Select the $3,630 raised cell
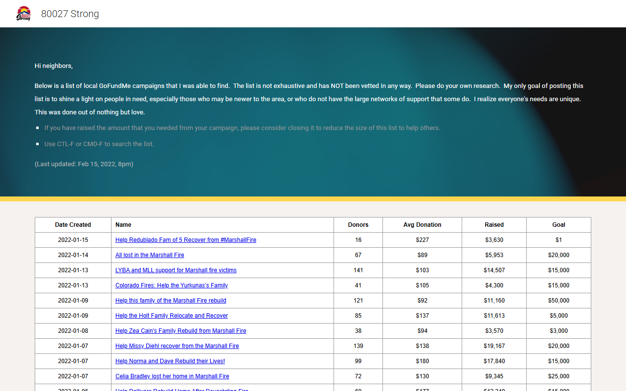Image resolution: width=626 pixels, height=391 pixels. click(x=494, y=240)
